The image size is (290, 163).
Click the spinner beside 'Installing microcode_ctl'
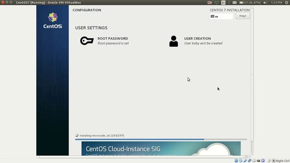coord(77,135)
